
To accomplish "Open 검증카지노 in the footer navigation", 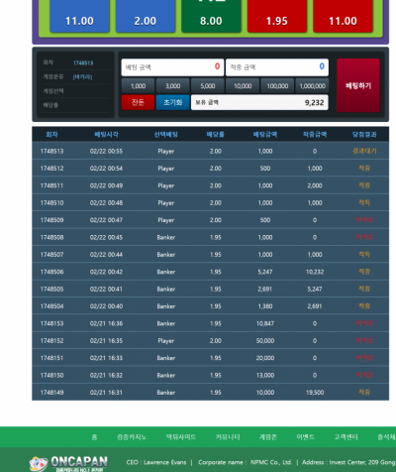I will point(132,437).
